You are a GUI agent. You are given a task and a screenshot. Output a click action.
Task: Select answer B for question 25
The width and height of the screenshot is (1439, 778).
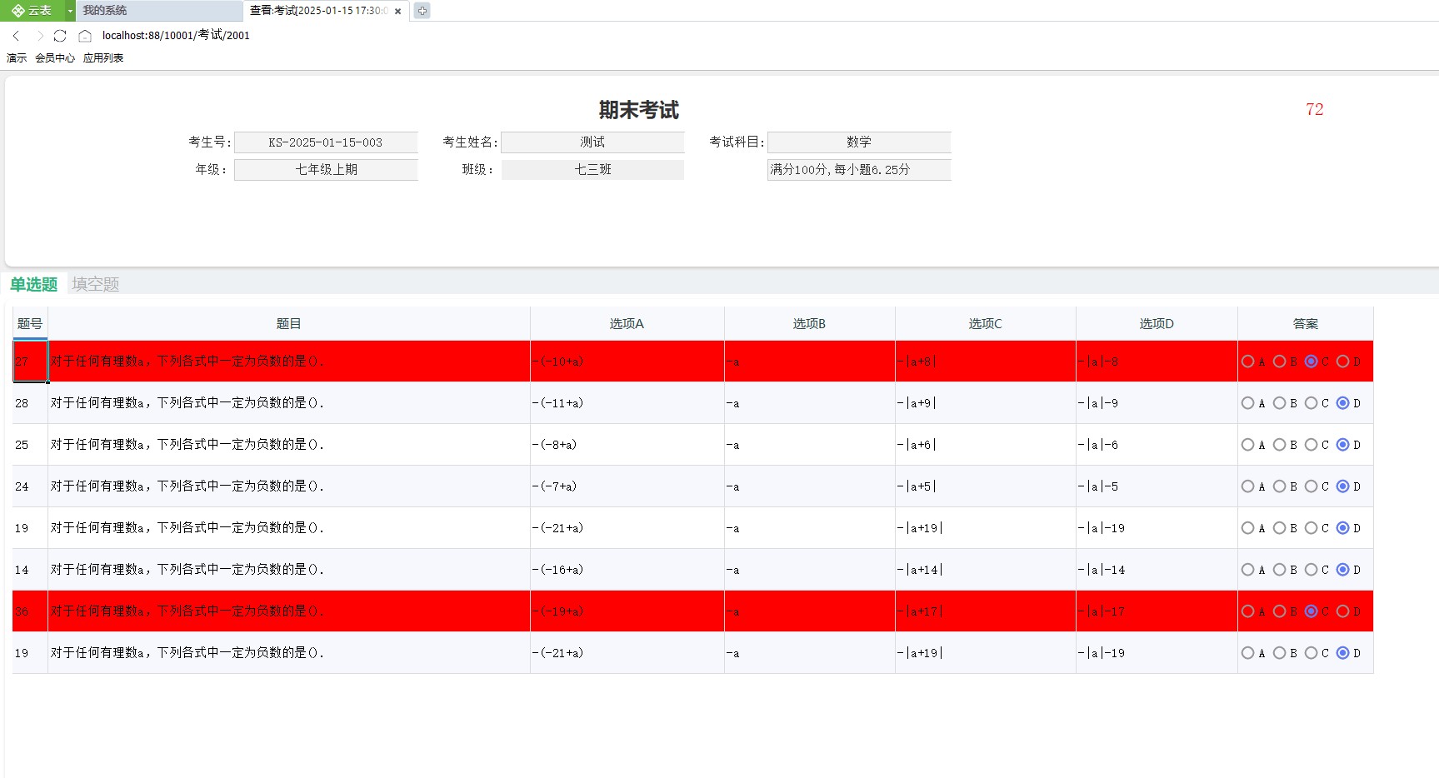[1279, 445]
